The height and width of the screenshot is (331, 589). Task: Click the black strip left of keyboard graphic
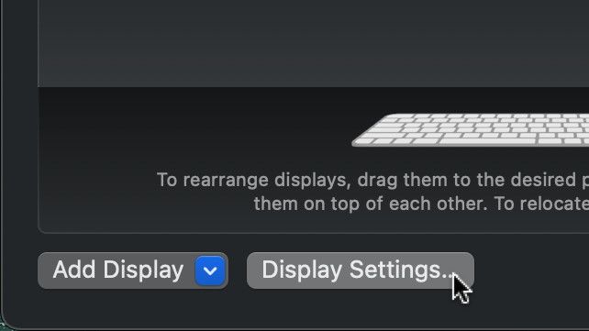pos(192,127)
